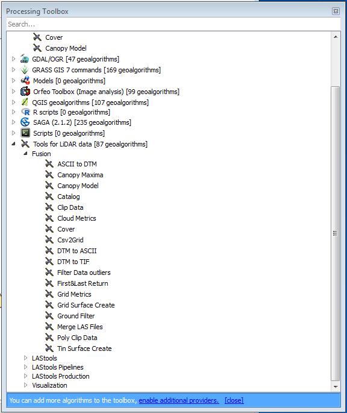Screen dimensions: 347x413
Task: Click the Tin Surface Create icon
Action: pos(49,348)
